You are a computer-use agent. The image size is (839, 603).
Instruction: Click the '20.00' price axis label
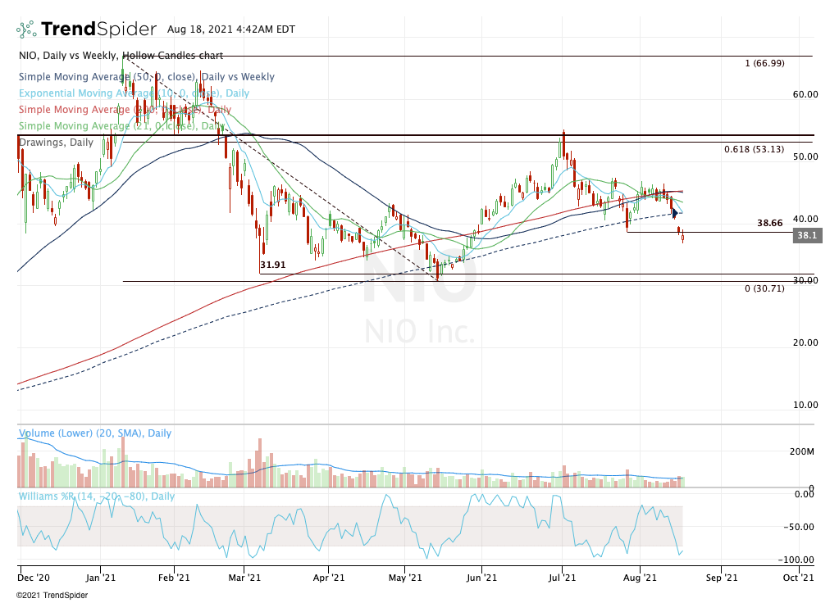[x=805, y=342]
